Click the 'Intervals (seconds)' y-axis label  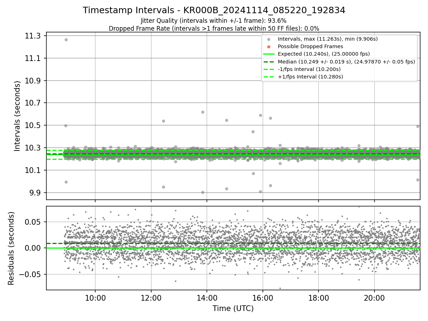[17, 116]
